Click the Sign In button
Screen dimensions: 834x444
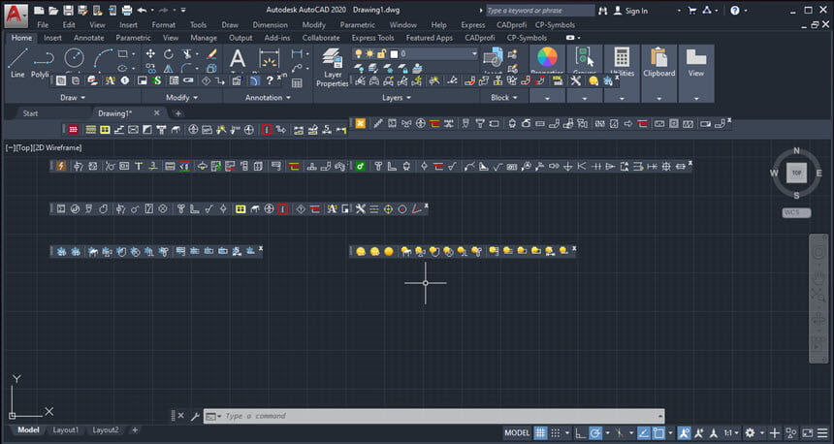pos(631,11)
